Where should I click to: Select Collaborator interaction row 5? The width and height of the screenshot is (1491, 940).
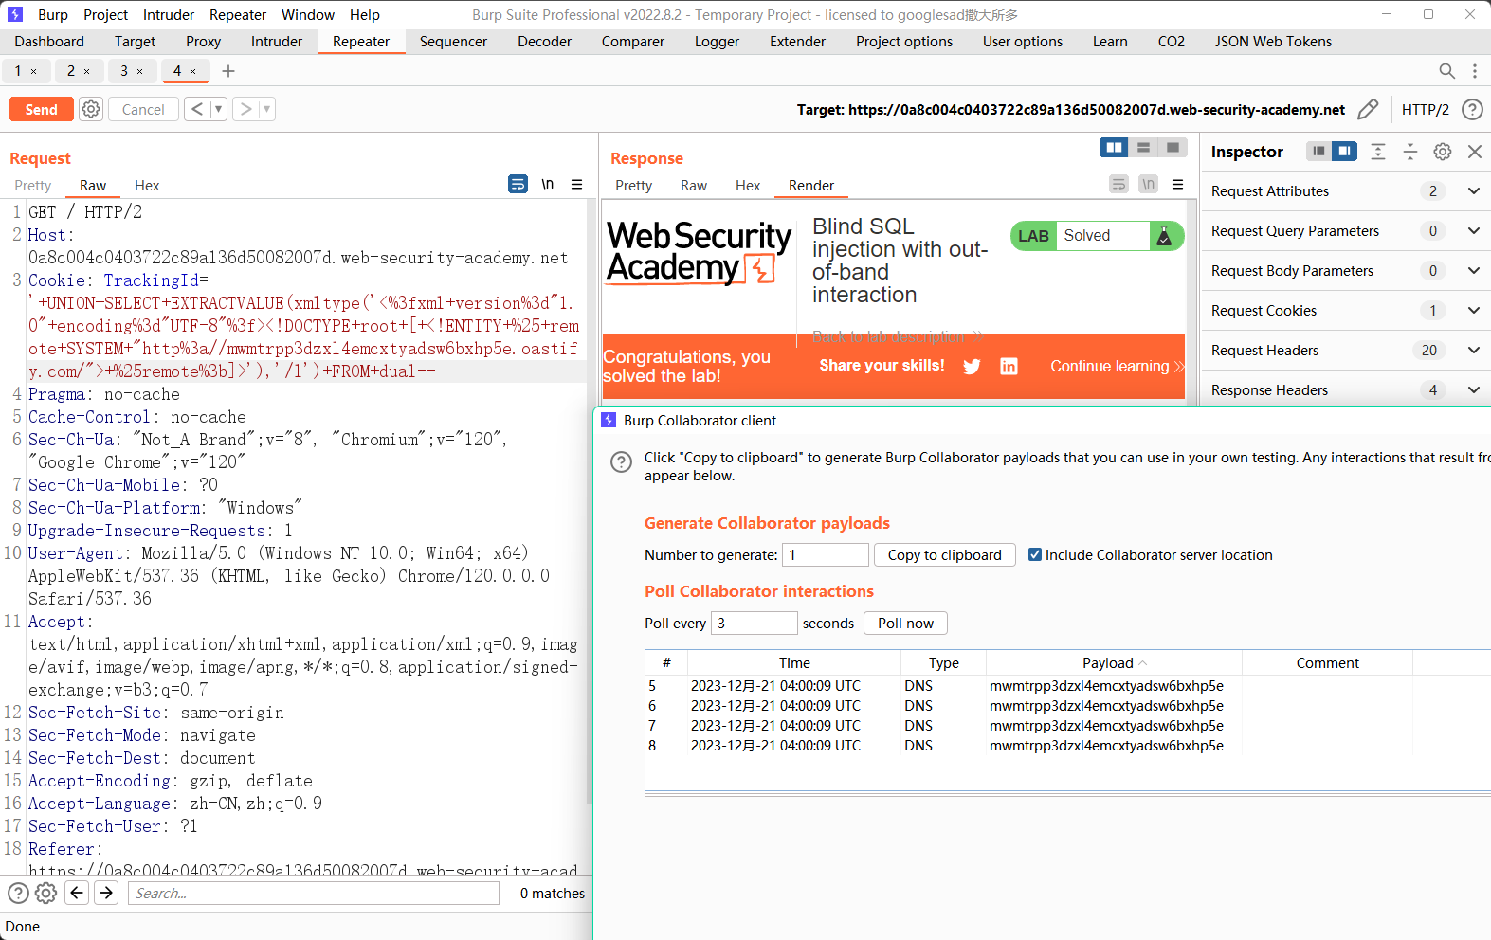point(1067,686)
